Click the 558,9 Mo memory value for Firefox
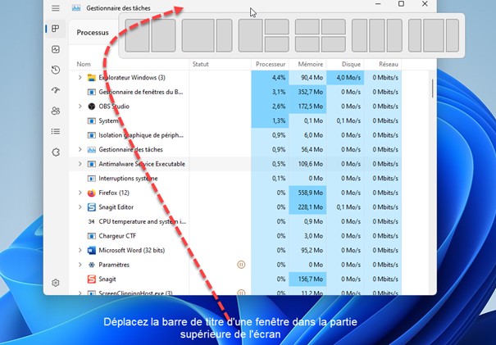496x345 pixels. (x=308, y=193)
